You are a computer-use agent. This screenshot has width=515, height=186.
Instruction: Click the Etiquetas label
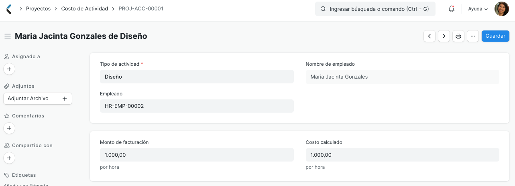click(x=24, y=175)
